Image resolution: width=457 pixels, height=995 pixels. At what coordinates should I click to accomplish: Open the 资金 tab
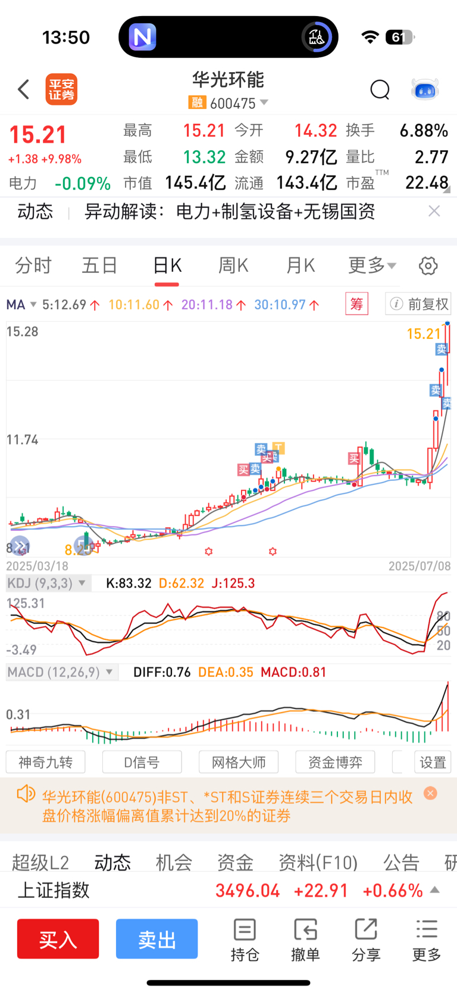click(x=235, y=862)
